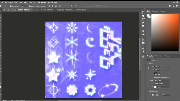Toggle the grid icon in Rulers & Grids
Viewport: 180px width, 101px height.
[x=153, y=95]
